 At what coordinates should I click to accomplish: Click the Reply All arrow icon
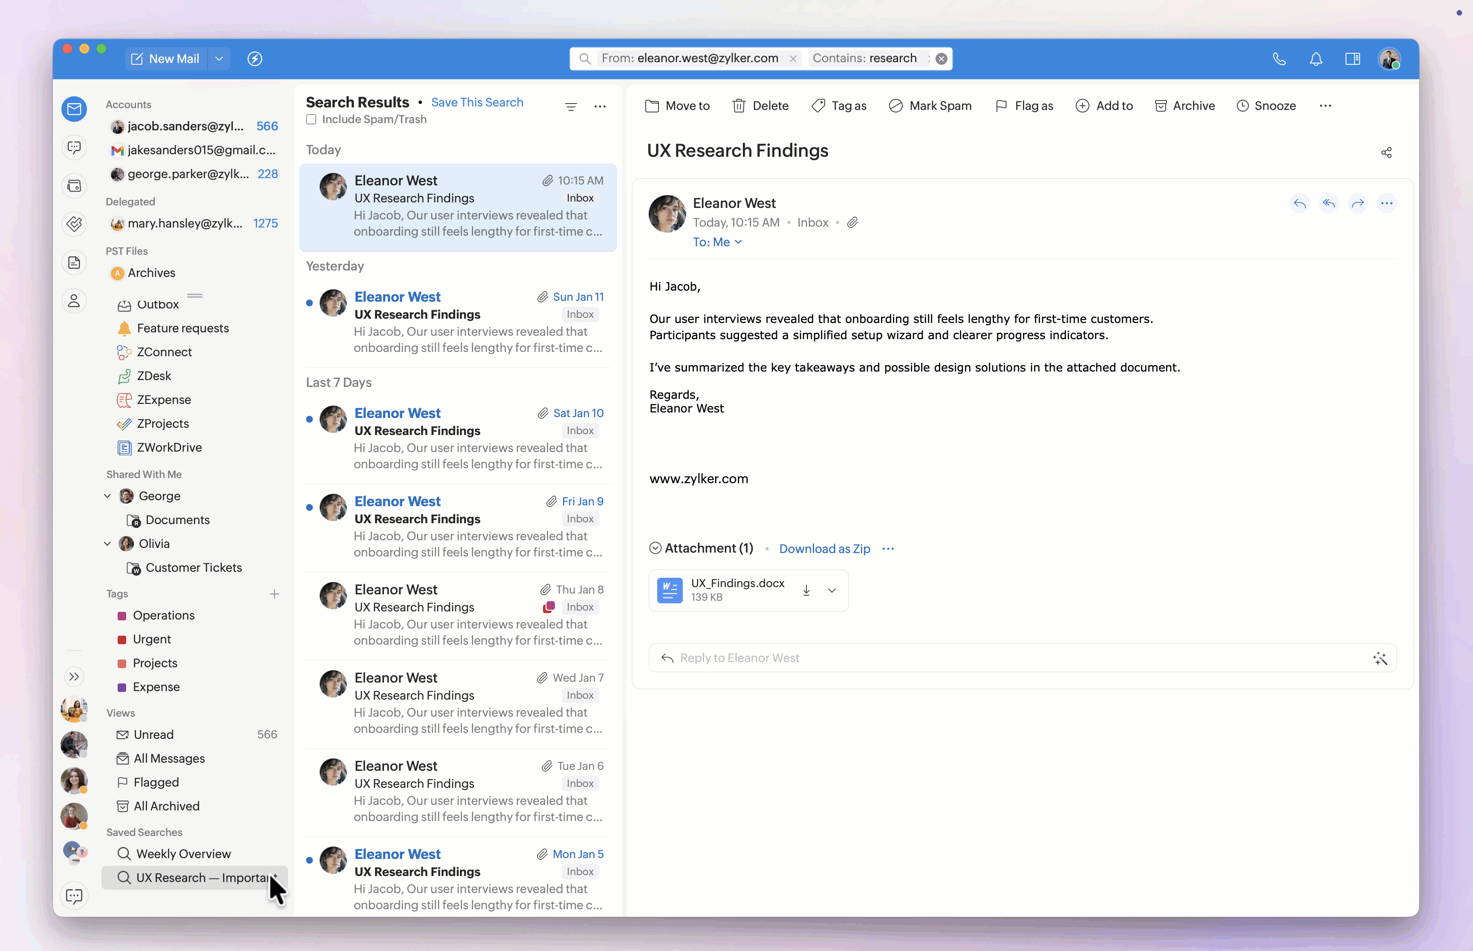click(1329, 203)
